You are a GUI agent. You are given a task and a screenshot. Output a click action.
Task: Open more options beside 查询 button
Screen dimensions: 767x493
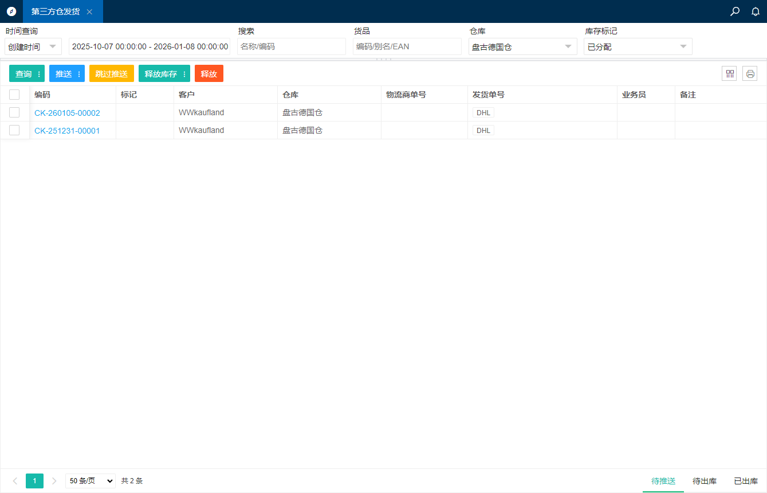(x=39, y=74)
